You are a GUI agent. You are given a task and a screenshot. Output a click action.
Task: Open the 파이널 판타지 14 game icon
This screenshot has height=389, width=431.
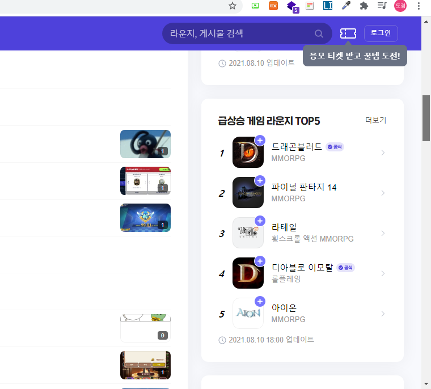248,192
